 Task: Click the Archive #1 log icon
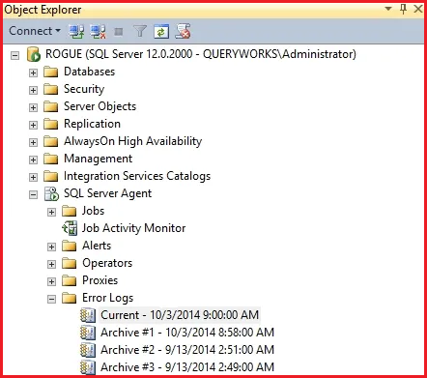tap(88, 333)
